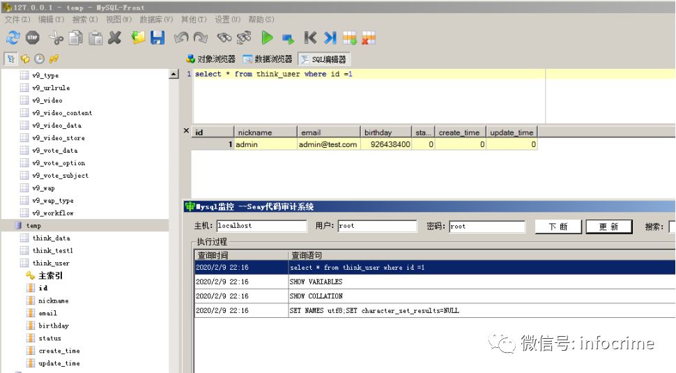The width and height of the screenshot is (676, 373).
Task: Select the think_user table in tree
Action: coord(51,263)
